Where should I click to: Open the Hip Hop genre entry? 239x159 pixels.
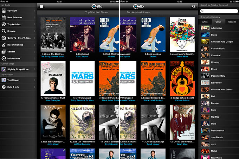(x=219, y=117)
